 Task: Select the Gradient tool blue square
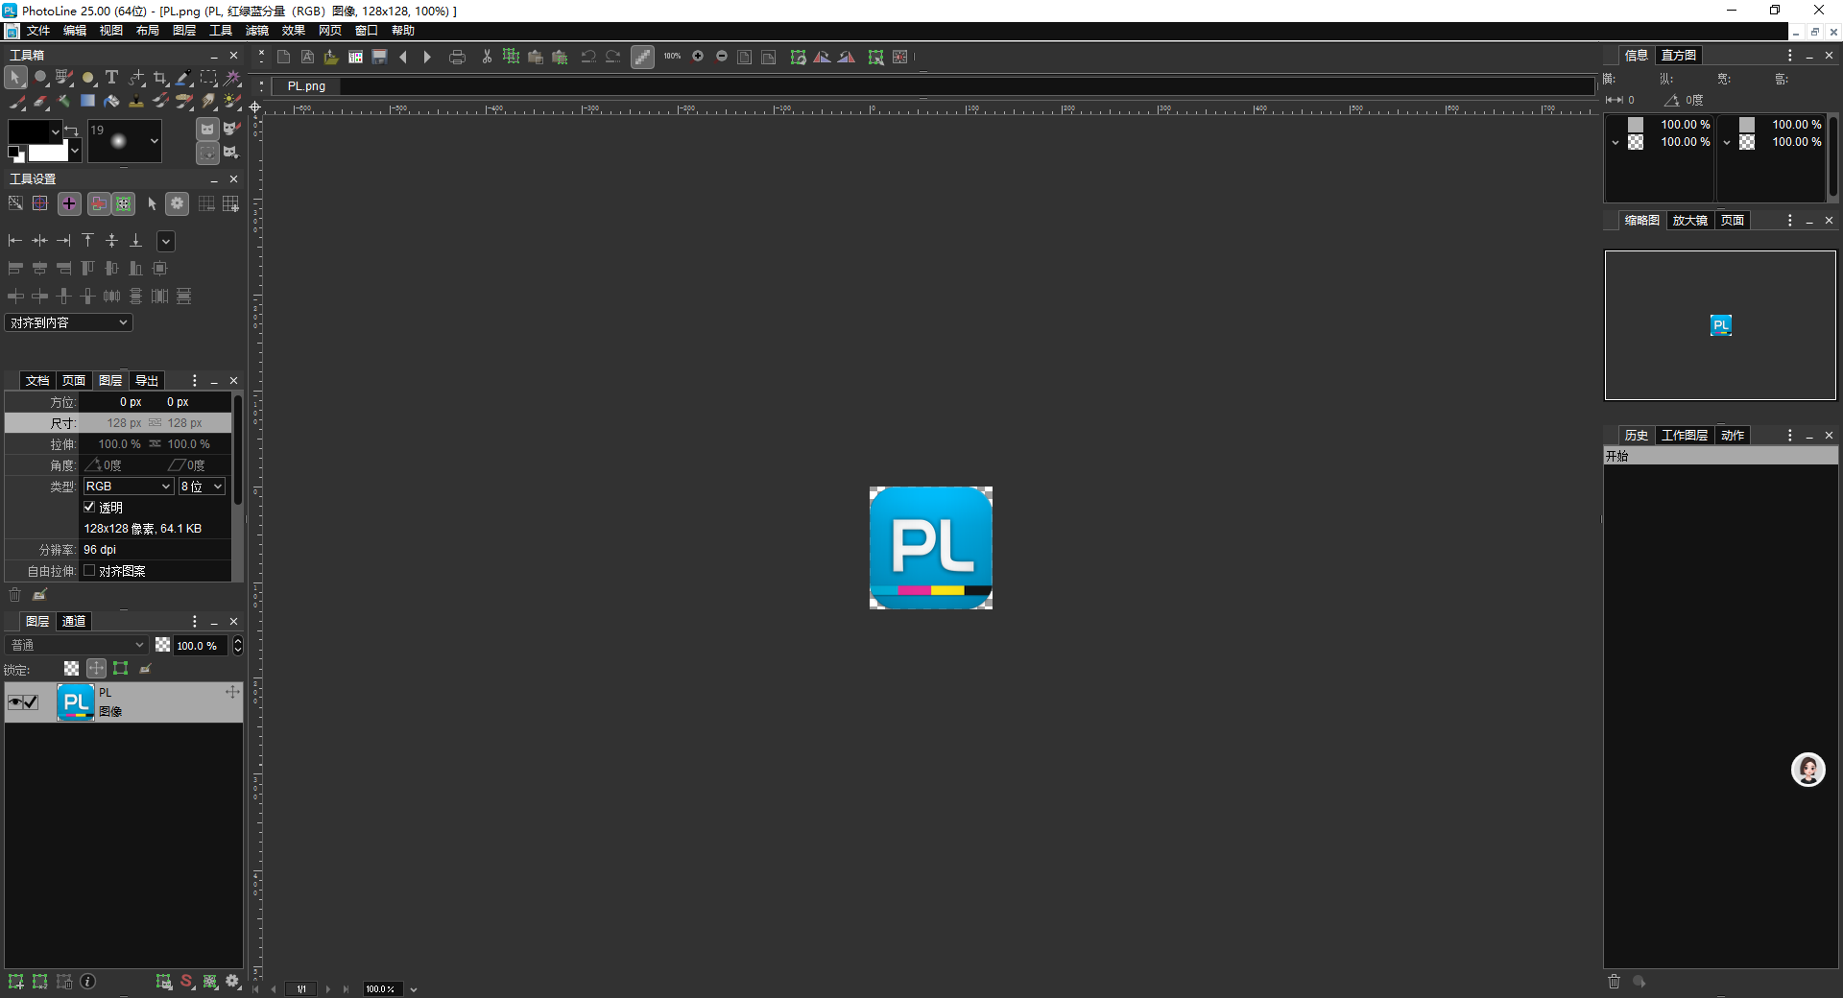click(87, 101)
